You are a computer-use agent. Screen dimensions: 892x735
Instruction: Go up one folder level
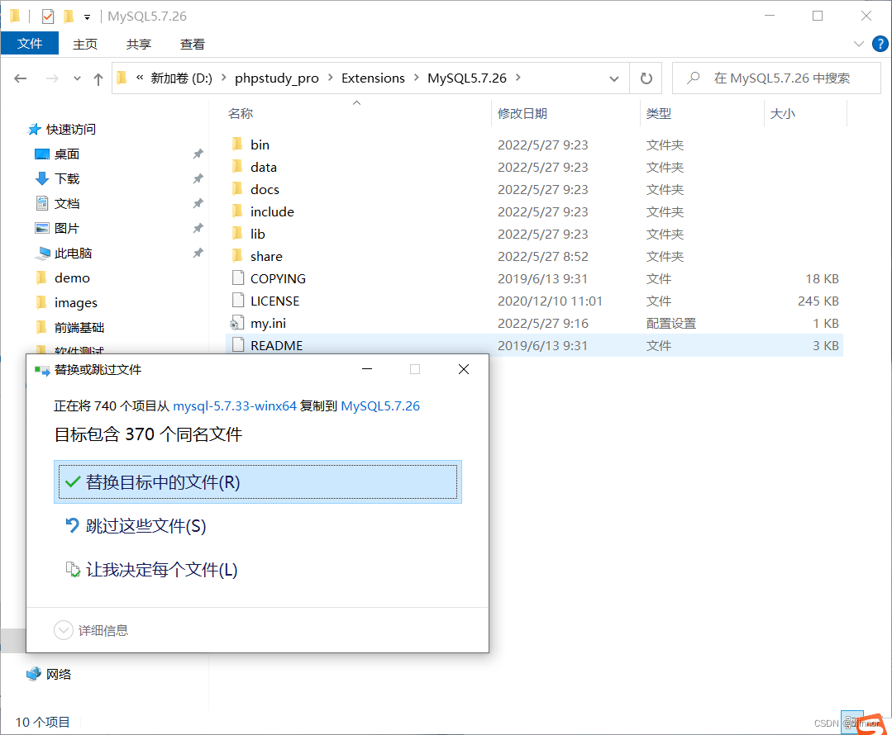98,78
